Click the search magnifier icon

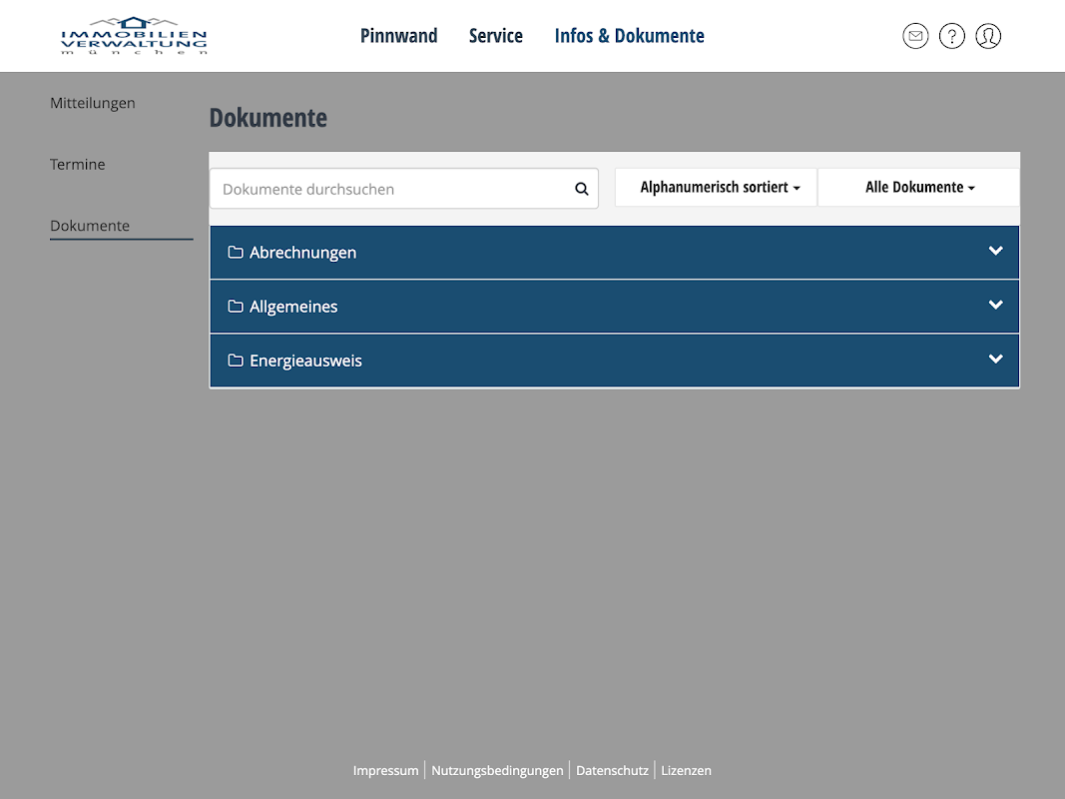pyautogui.click(x=581, y=189)
